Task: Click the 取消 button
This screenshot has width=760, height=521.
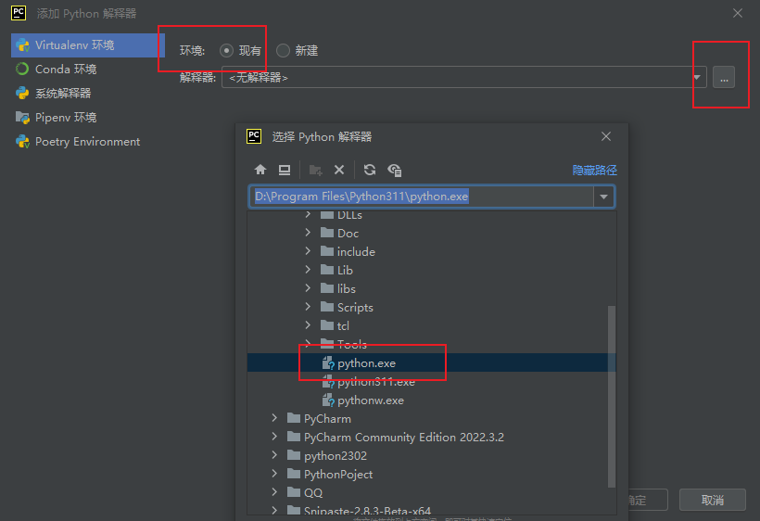Action: coord(713,500)
